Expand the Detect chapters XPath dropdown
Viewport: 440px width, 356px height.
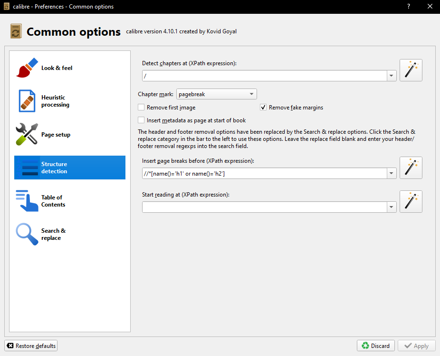[x=392, y=76]
